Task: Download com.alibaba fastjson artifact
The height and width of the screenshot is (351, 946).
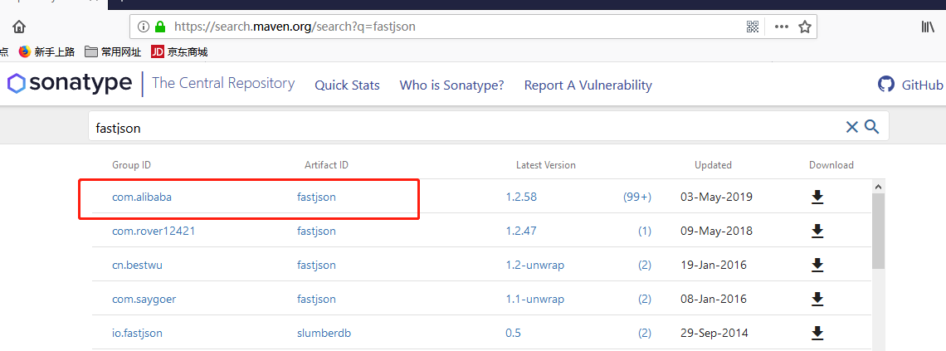Action: point(817,197)
